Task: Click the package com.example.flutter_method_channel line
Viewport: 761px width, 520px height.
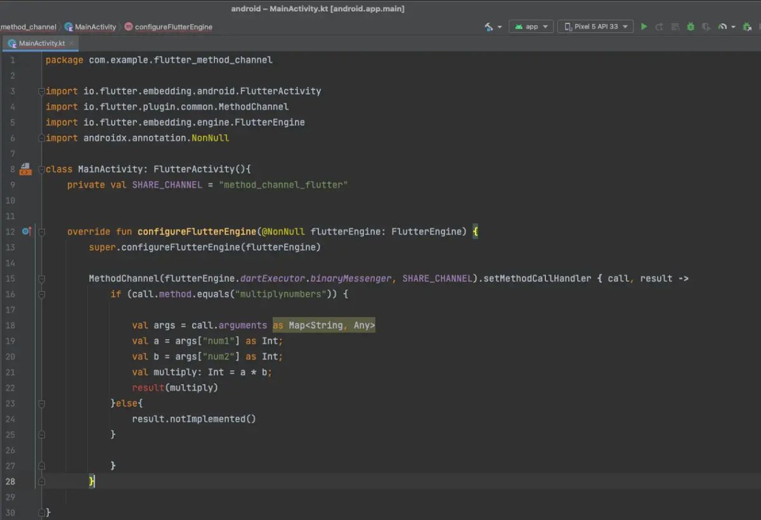Action: coord(159,60)
